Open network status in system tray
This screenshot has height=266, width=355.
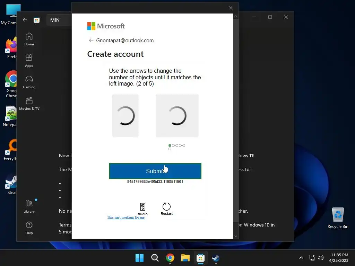click(312, 258)
